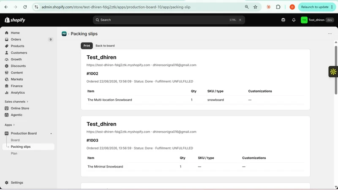Click the zoom magnifier icon in address bar
338x190 pixels.
point(247,7)
